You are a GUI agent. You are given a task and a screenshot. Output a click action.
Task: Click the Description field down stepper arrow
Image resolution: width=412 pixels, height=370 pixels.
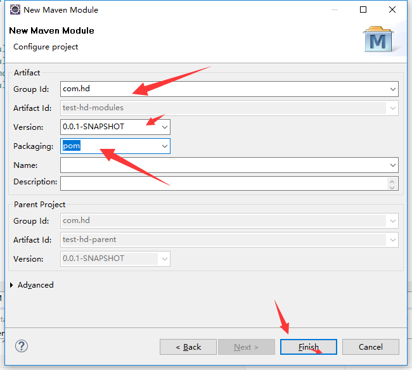392,187
